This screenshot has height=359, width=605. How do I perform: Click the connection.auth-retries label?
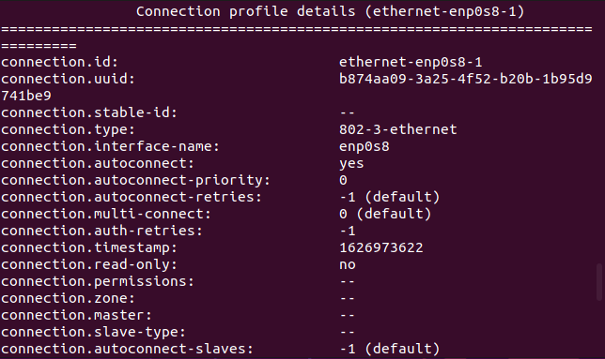coord(101,231)
